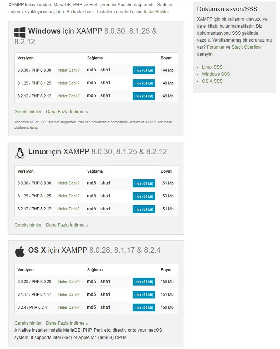Open Neler Dahil for Windows 8.0.30
Screen dimensions: 280x349
pos(69,70)
